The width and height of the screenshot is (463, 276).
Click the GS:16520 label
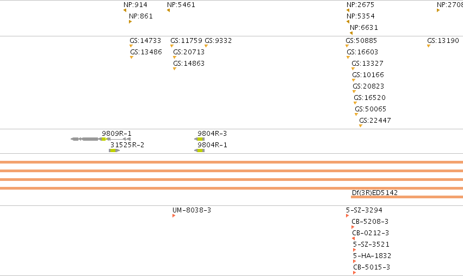click(369, 98)
